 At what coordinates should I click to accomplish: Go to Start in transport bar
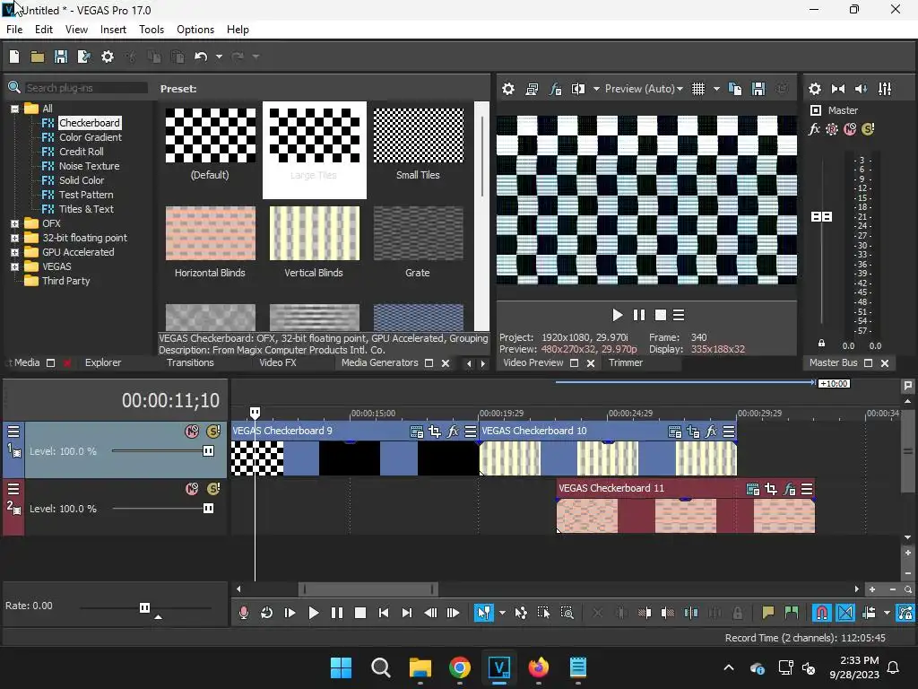[x=384, y=613]
